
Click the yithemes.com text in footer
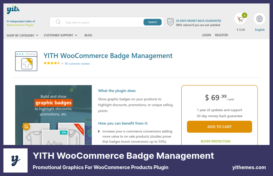point(249,167)
